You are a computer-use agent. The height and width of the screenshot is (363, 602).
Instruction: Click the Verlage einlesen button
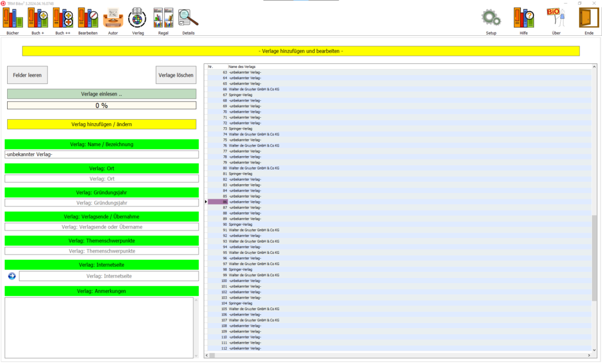pyautogui.click(x=102, y=94)
